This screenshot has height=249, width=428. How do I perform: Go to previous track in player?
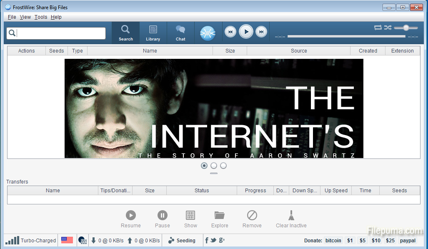(230, 32)
